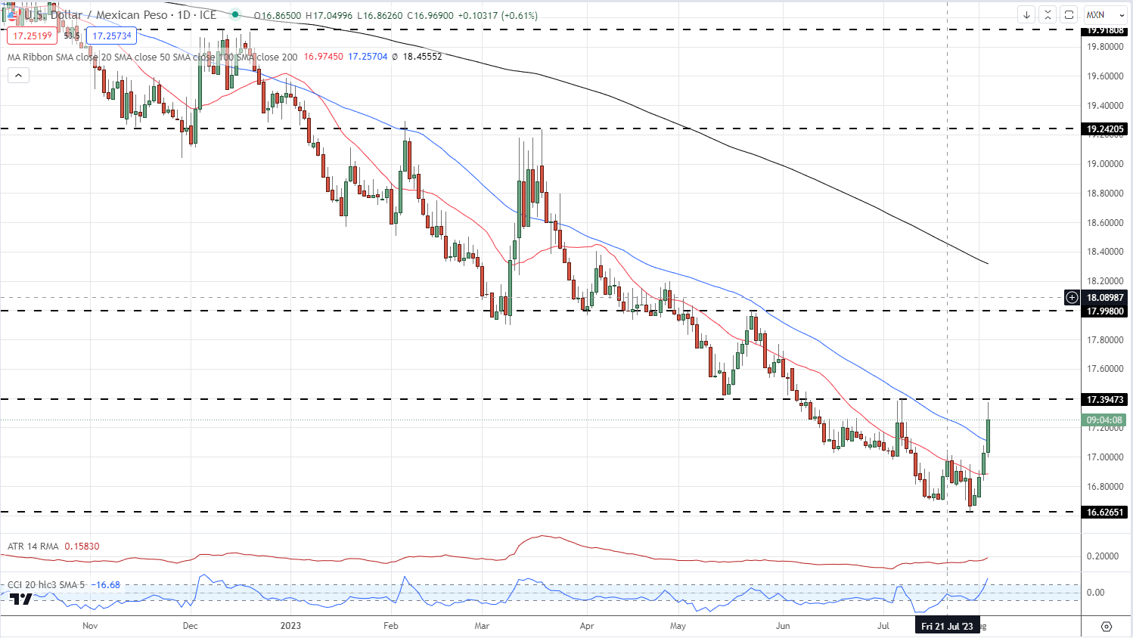Click the 18.45552 SMA 200 value

[x=422, y=57]
